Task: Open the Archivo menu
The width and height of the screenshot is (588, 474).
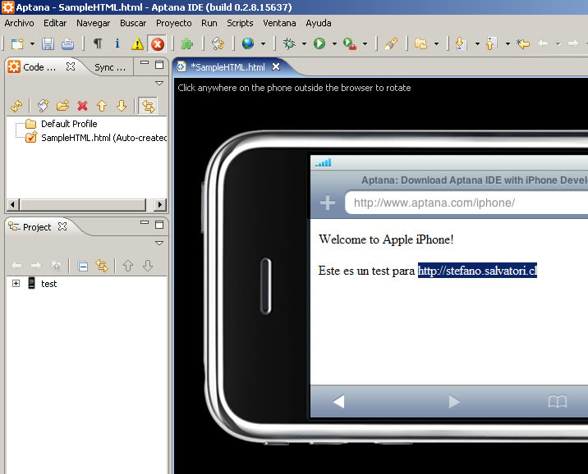Action: pyautogui.click(x=19, y=23)
